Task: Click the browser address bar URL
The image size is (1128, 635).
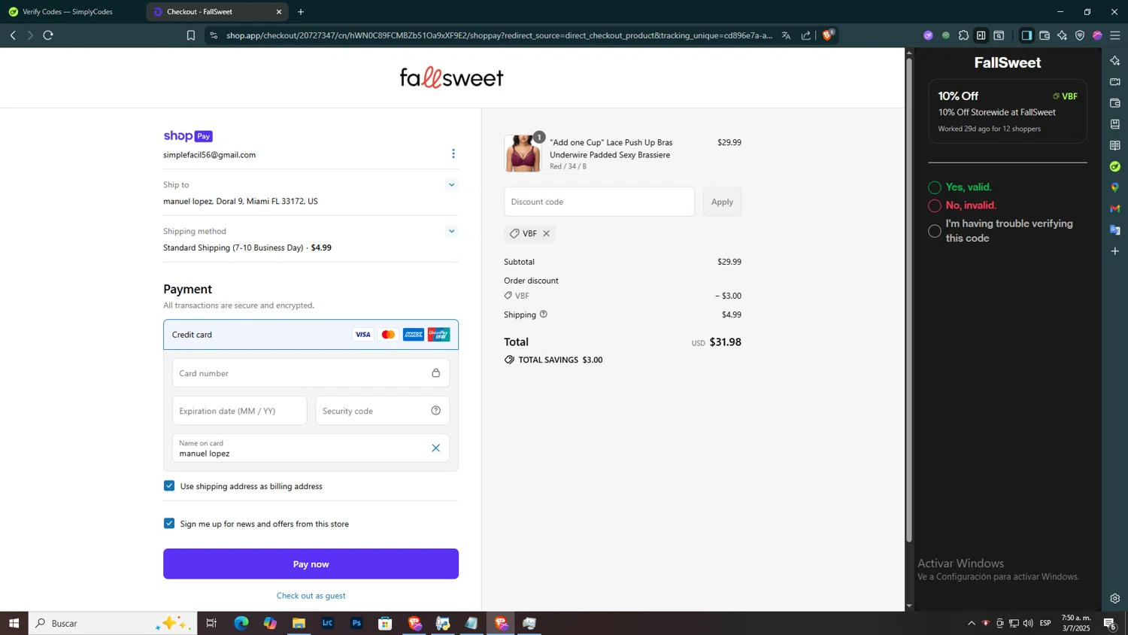Action: pos(499,35)
